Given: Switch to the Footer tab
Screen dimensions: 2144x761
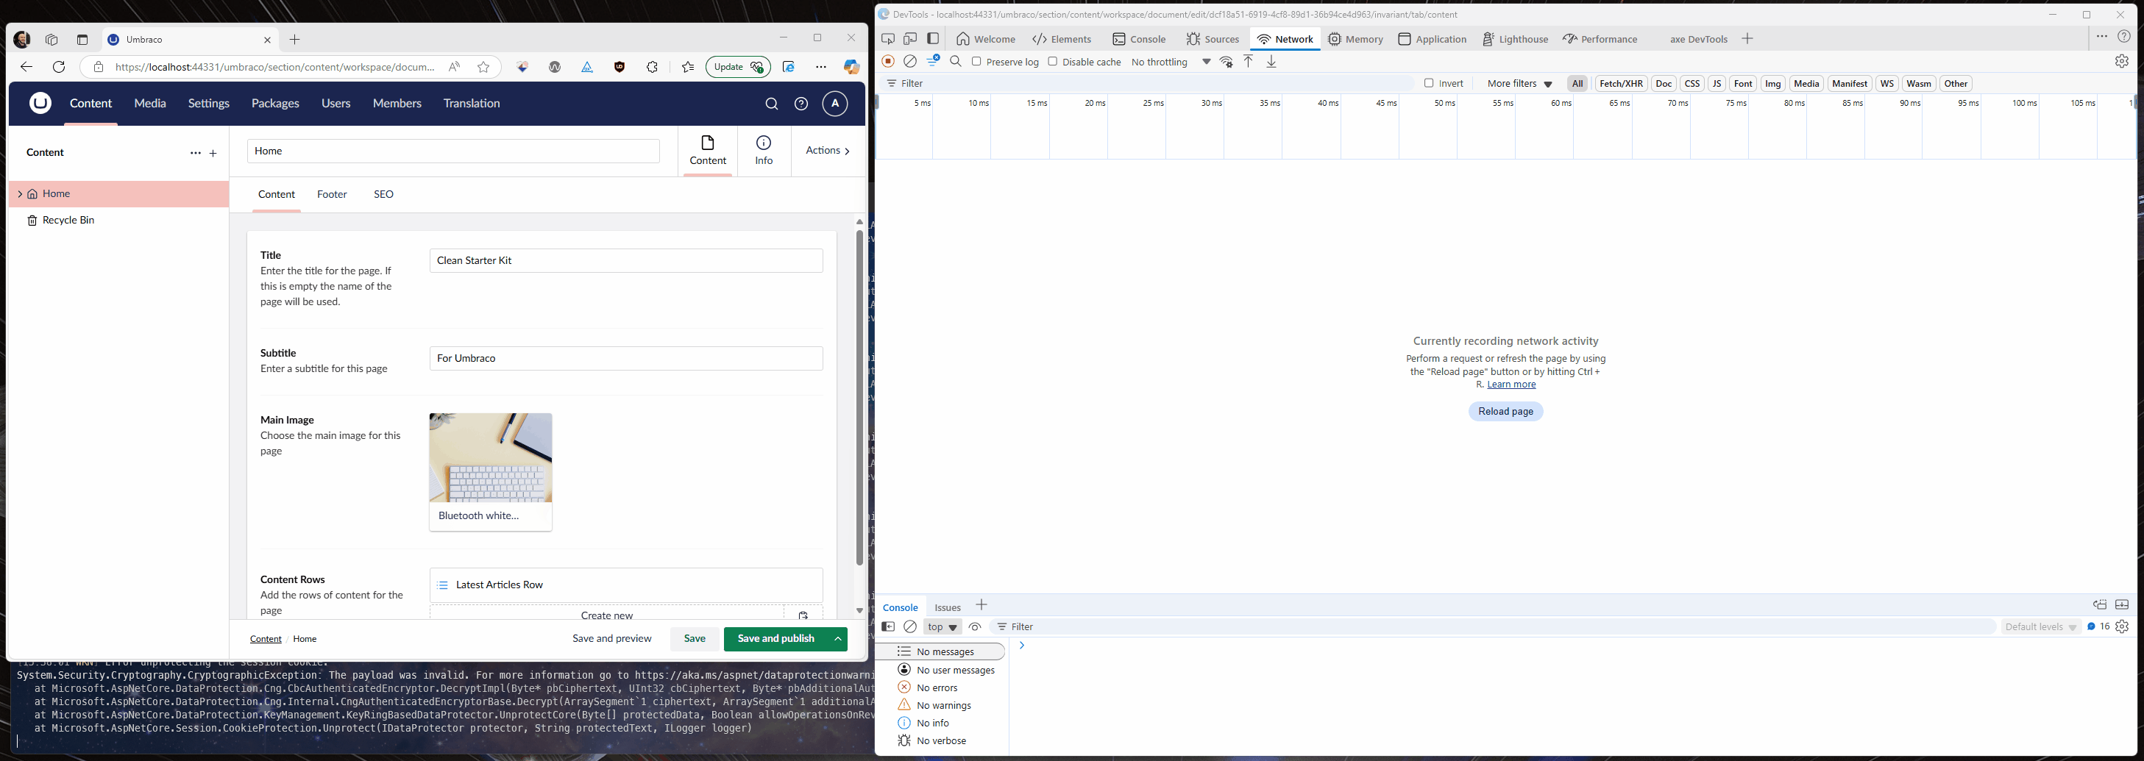Looking at the screenshot, I should 332,195.
